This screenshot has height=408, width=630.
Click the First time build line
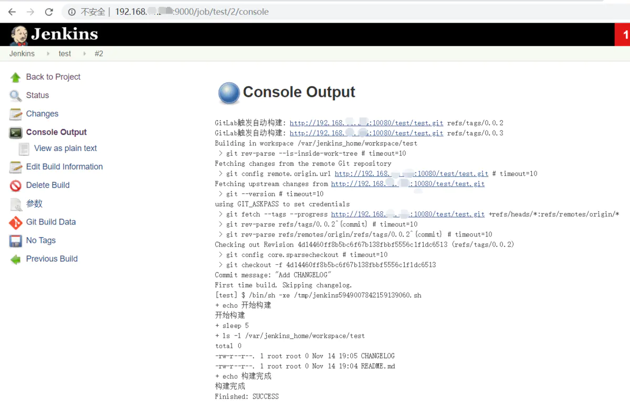283,285
